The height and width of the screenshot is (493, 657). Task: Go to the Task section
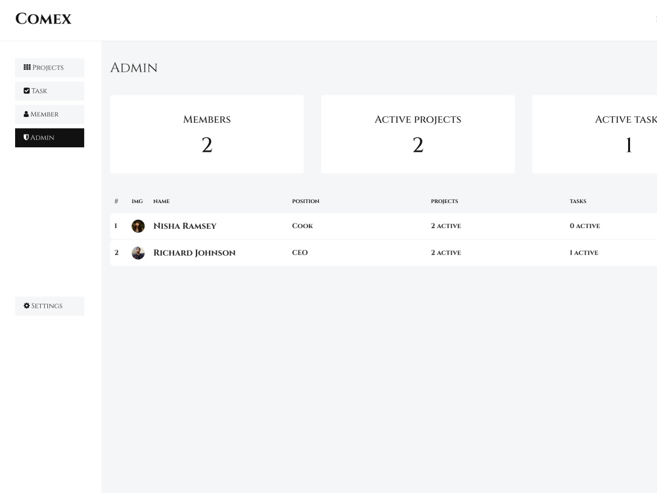[49, 91]
